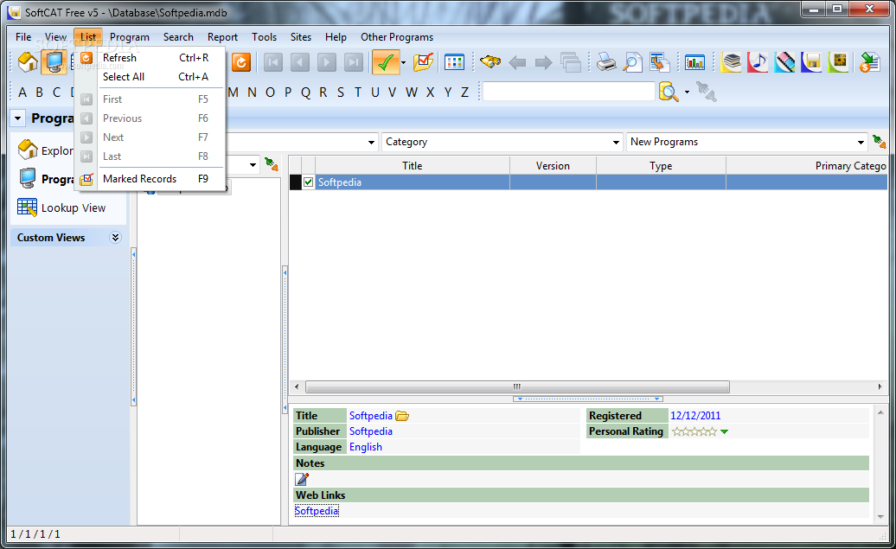Open search options arrow beside magnifier

pos(687,92)
